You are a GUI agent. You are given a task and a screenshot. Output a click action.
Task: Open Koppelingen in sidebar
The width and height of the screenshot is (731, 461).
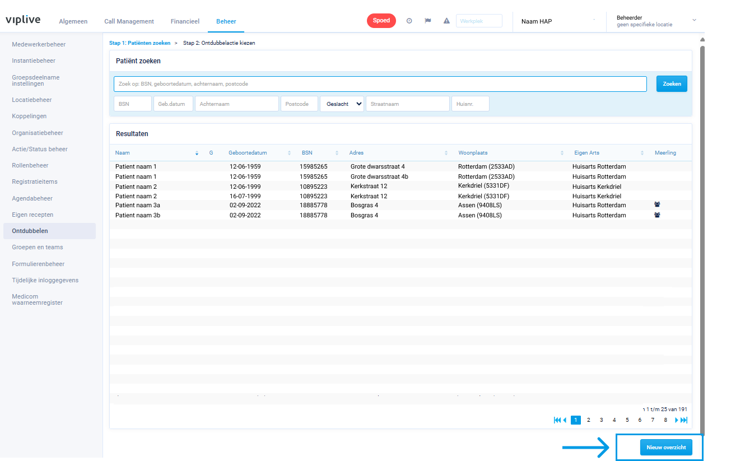click(x=29, y=116)
